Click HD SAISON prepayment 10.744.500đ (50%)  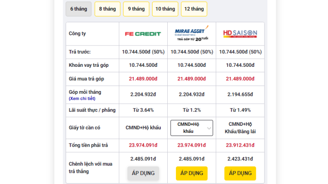pos(240,52)
